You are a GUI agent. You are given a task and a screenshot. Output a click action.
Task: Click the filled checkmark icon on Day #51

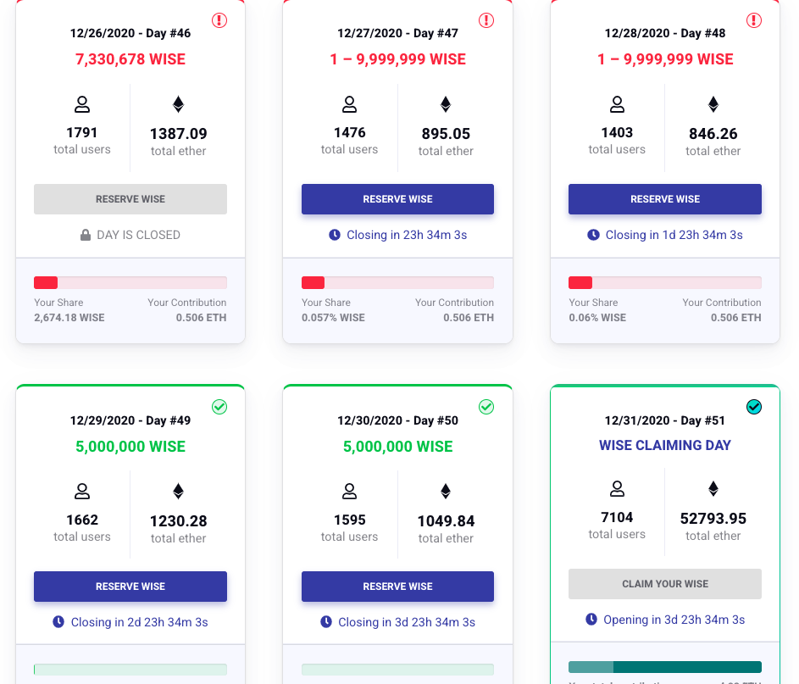click(753, 407)
